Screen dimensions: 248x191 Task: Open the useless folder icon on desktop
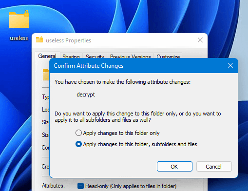(19, 19)
